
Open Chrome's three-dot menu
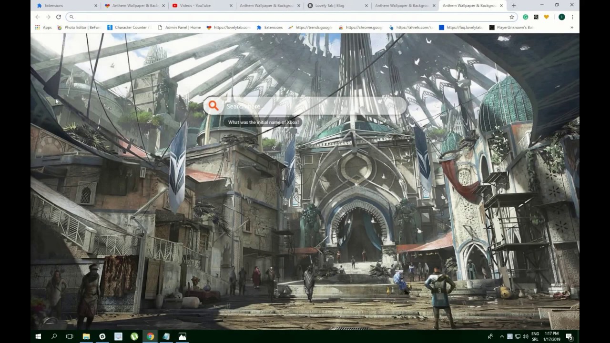(x=572, y=17)
